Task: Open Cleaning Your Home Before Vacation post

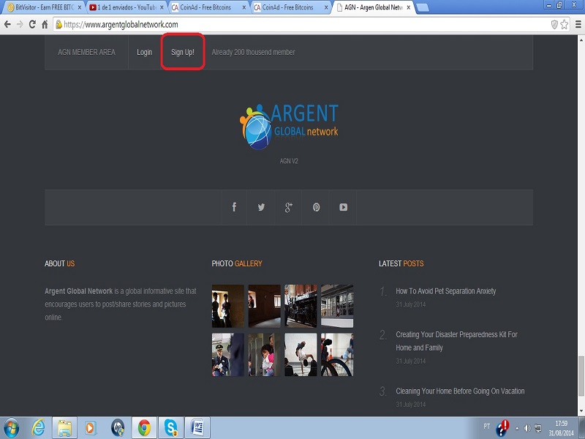Action: [460, 391]
